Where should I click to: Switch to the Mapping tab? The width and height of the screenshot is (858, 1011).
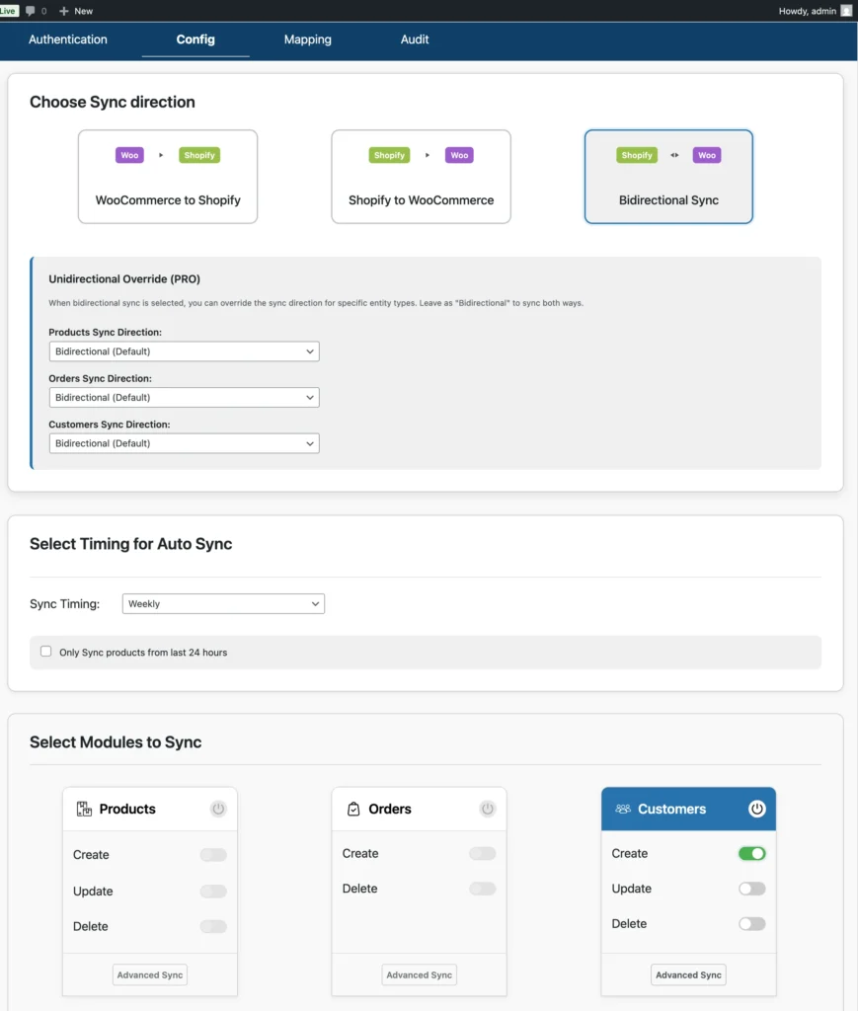(307, 39)
